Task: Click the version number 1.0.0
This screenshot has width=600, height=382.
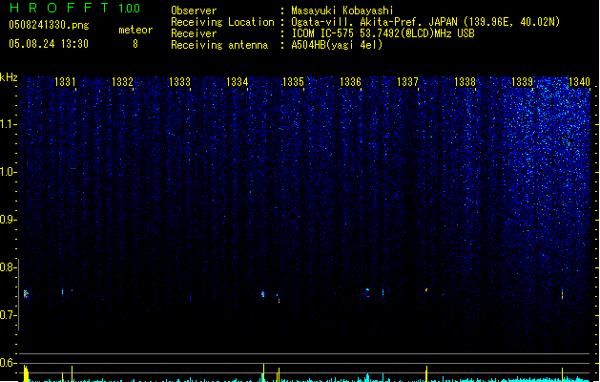Action: click(130, 9)
